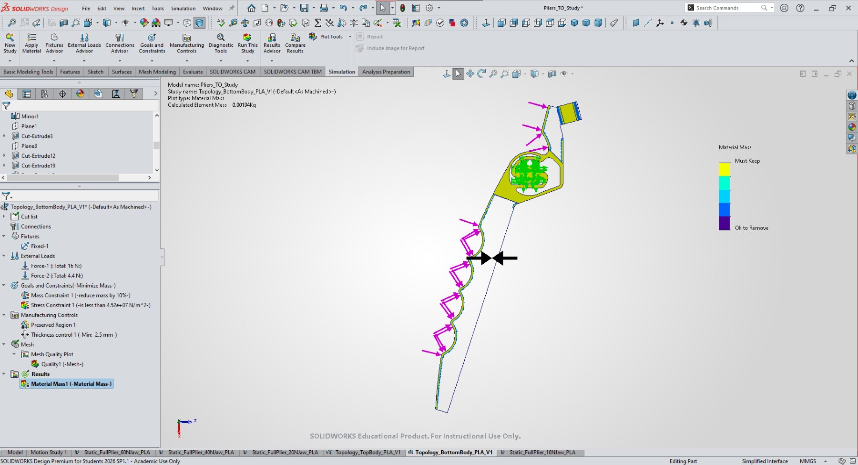Image resolution: width=858 pixels, height=465 pixels.
Task: Open the ConfigurationManager tab icon
Action: pyautogui.click(x=44, y=94)
